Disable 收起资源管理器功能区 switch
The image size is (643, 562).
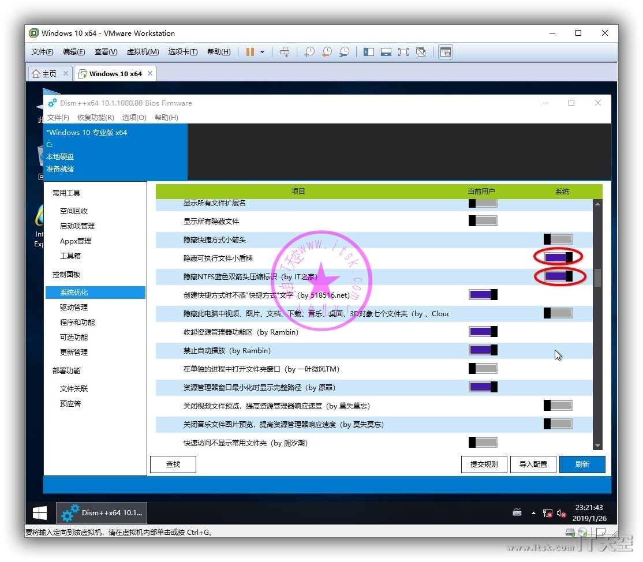(483, 331)
